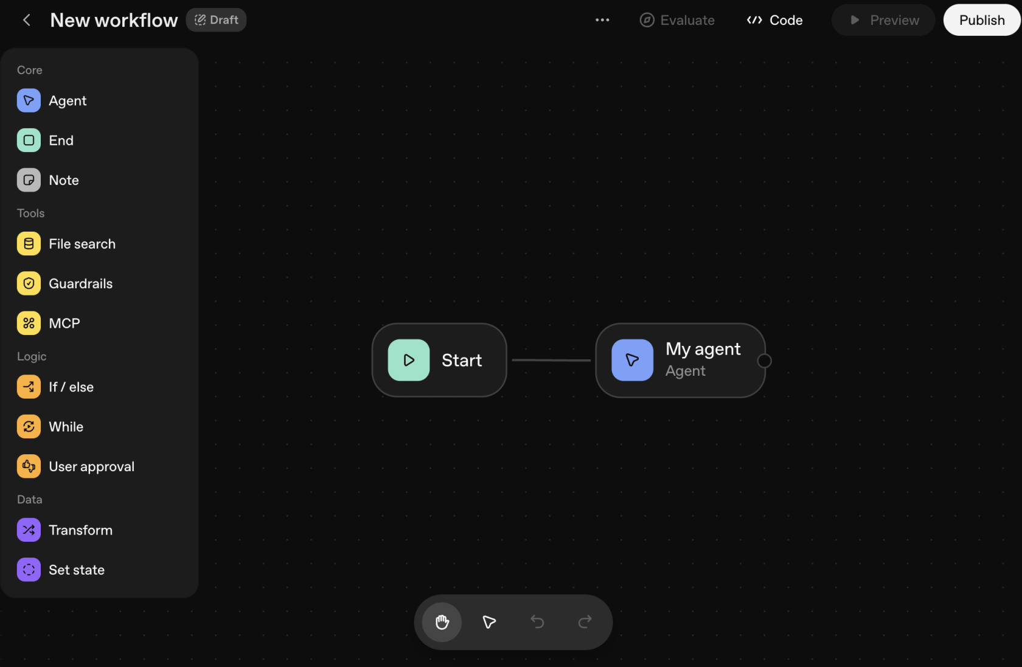Select the Agent node icon in sidebar
This screenshot has width=1022, height=667.
(x=29, y=101)
